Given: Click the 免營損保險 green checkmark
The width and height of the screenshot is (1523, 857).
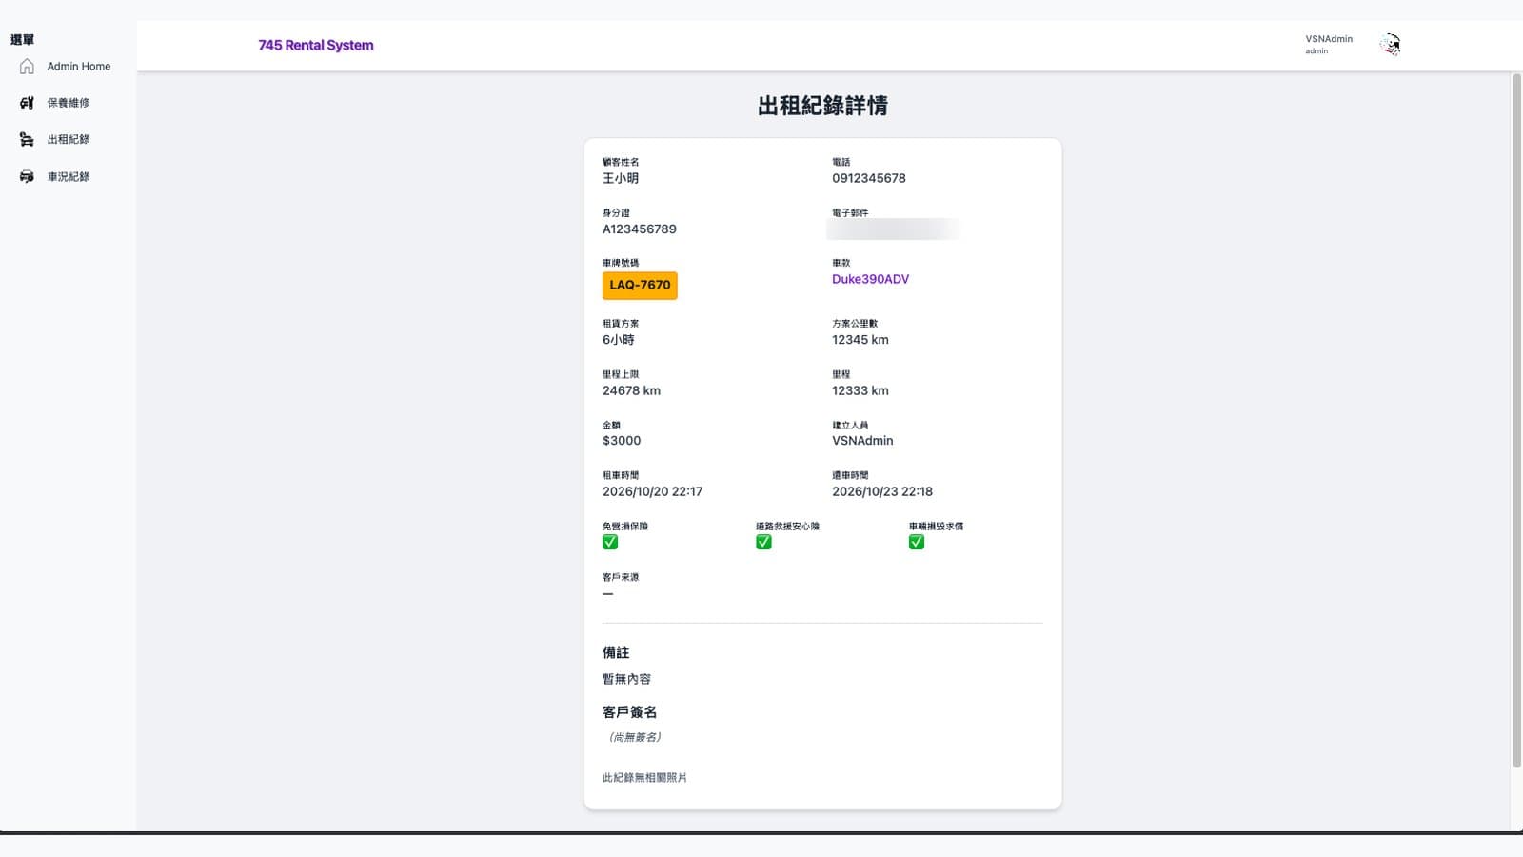Looking at the screenshot, I should pyautogui.click(x=610, y=542).
